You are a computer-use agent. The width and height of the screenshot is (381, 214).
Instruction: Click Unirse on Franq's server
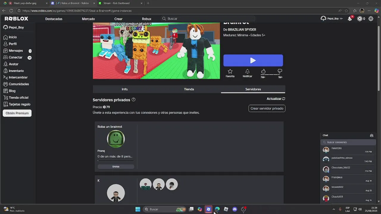tap(116, 167)
